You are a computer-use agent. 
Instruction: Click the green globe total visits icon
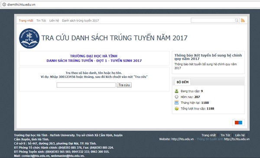(177, 109)
